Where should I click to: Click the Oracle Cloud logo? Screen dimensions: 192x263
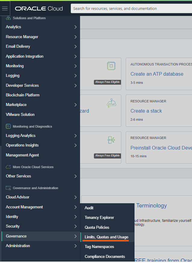39,8
